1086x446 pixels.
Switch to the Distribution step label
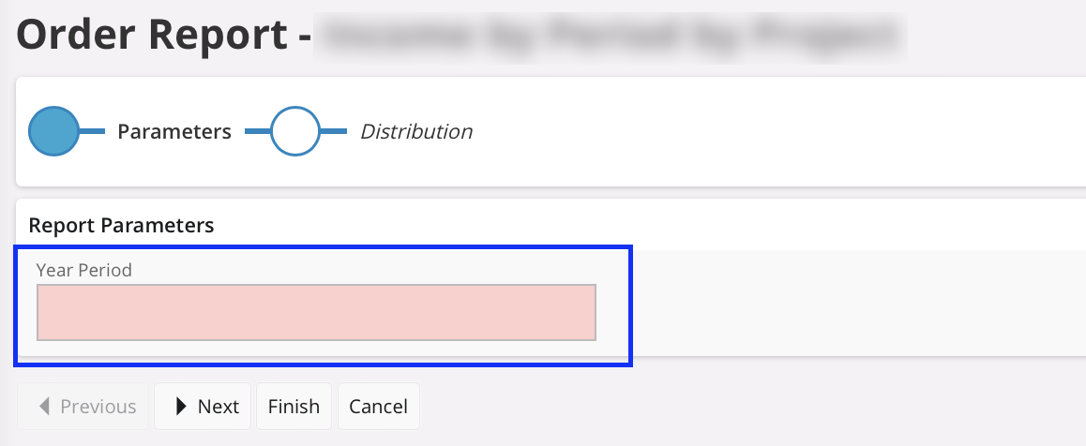[416, 132]
